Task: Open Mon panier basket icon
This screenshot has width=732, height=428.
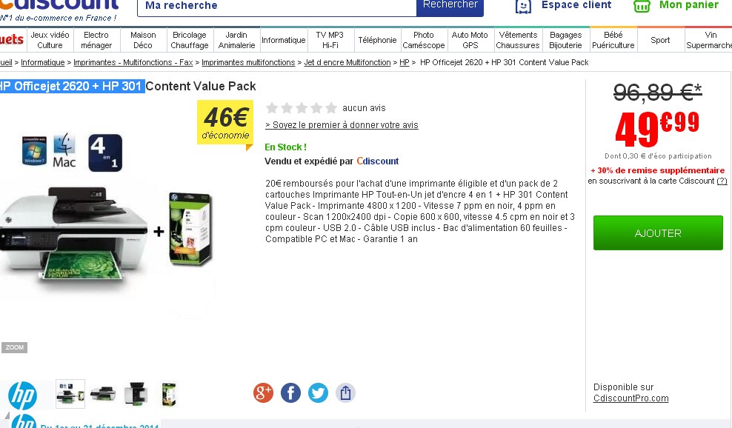Action: coord(642,6)
